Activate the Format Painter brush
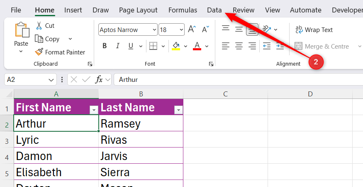363x187 pixels. [39, 52]
